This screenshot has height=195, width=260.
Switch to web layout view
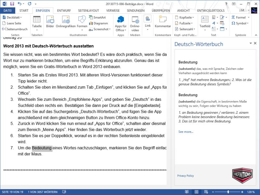(x=206, y=192)
